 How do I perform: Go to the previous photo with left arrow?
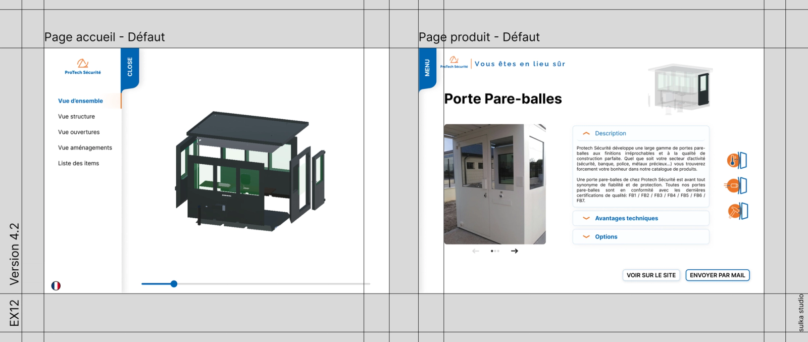(476, 251)
